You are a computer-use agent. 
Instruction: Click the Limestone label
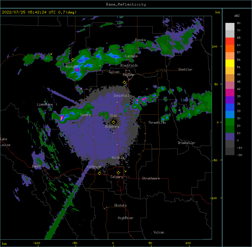(45, 104)
